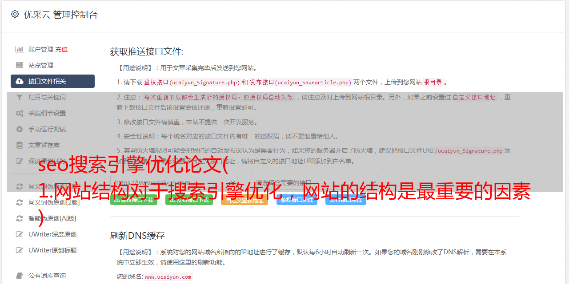Image resolution: width=569 pixels, height=284 pixels.
Task: Click the refresh icon for 智能伪原创[AI版]
Action: pyautogui.click(x=20, y=218)
